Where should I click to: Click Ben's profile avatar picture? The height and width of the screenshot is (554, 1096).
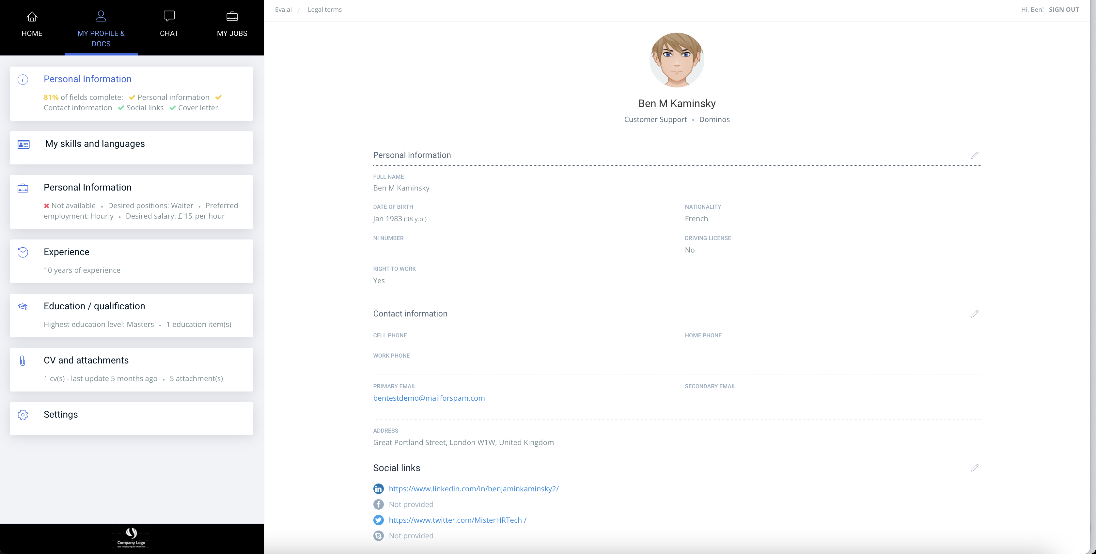pos(677,59)
